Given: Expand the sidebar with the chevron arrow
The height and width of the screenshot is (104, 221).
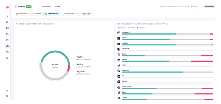Looking at the screenshot, I should click(x=7, y=16).
